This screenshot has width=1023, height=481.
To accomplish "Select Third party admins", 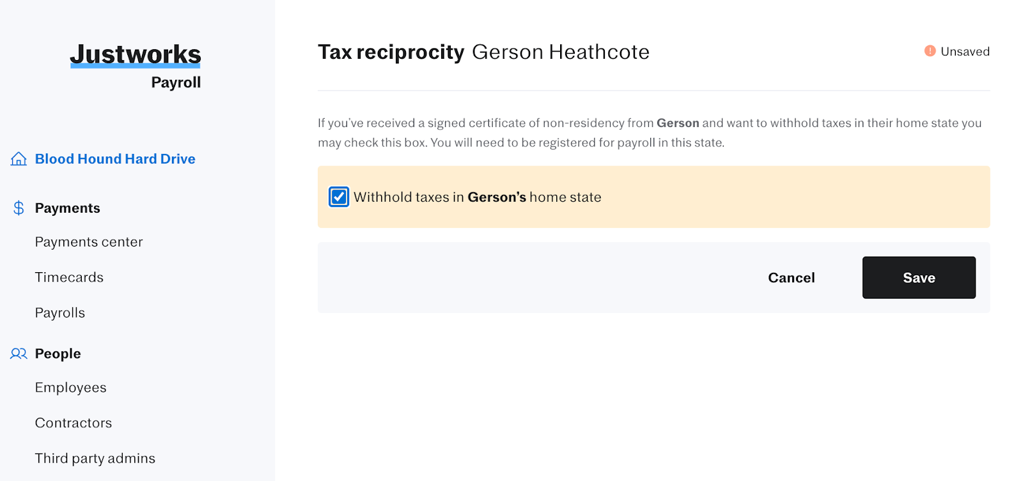I will (x=95, y=458).
